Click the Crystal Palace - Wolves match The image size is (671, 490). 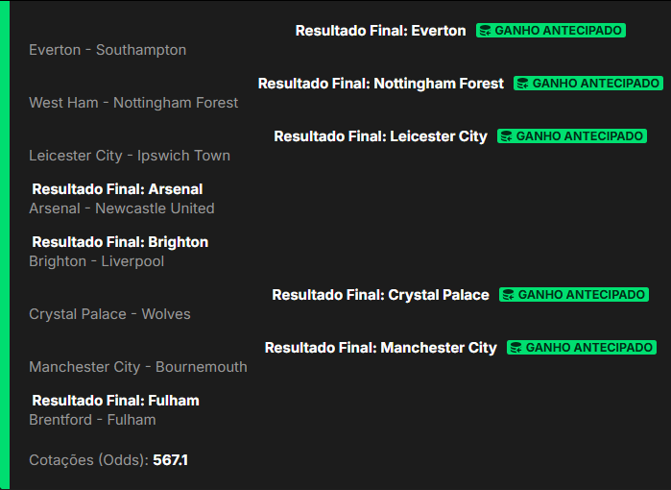109,314
